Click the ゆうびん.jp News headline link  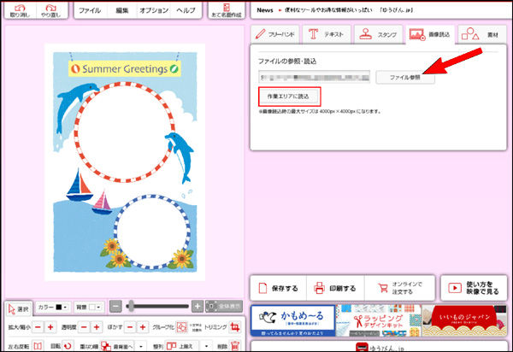(349, 10)
